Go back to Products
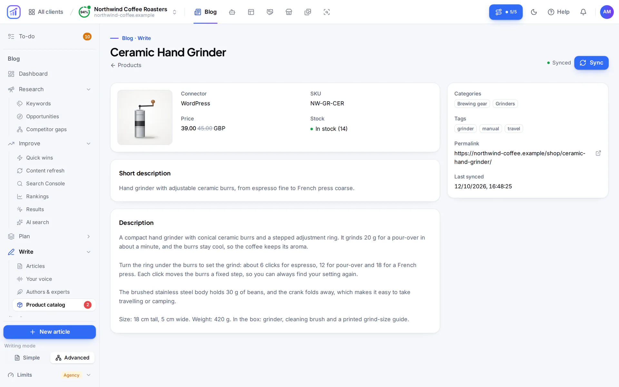Viewport: 619px width, 387px height. pos(126,65)
